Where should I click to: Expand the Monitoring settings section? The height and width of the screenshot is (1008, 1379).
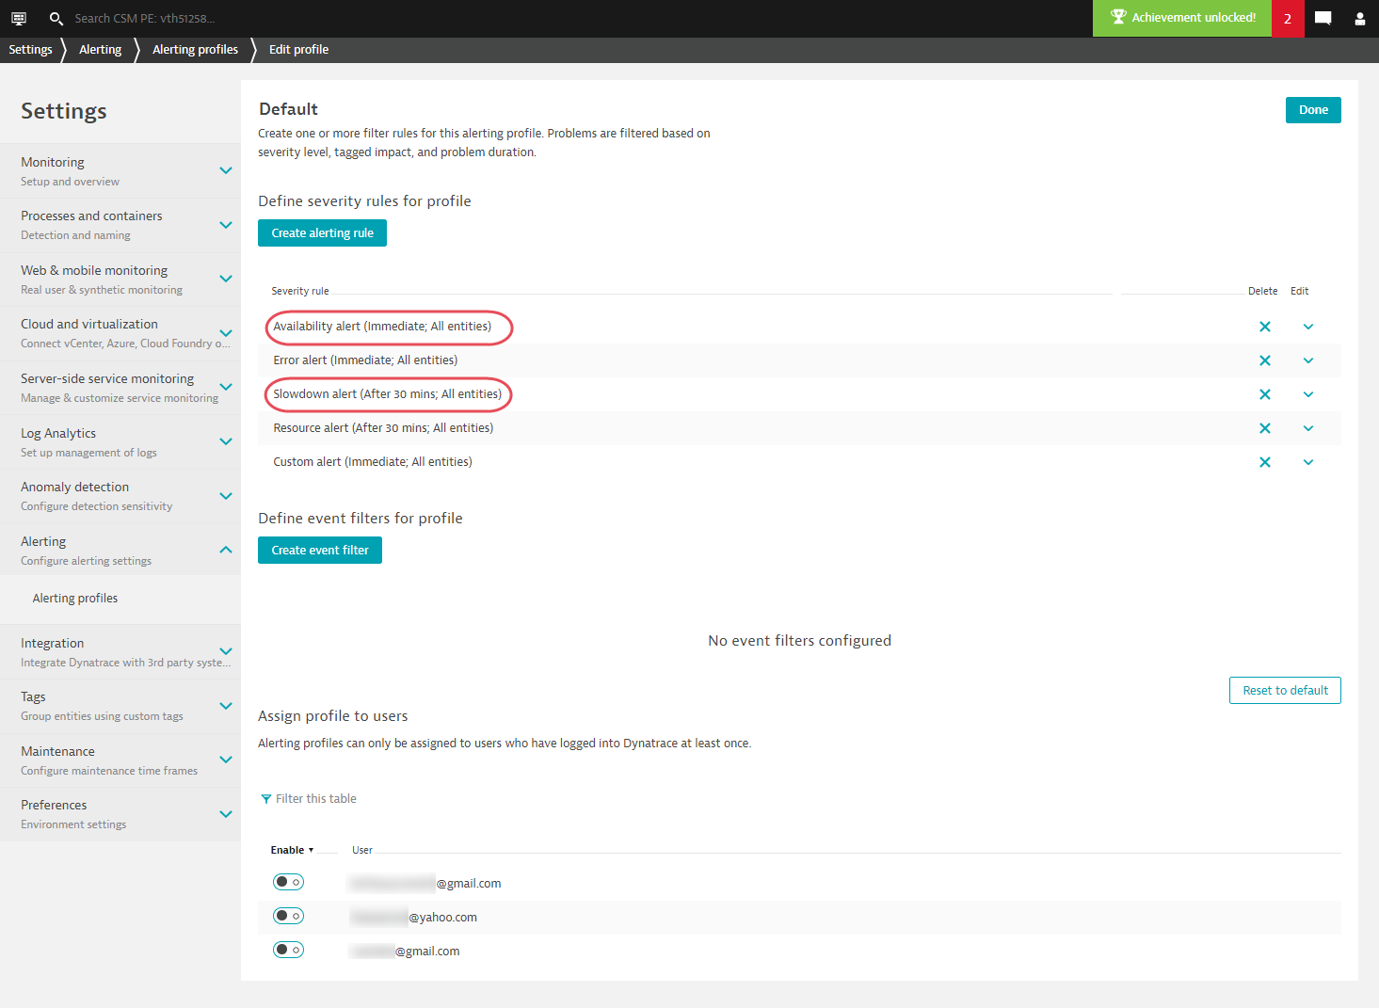click(226, 170)
